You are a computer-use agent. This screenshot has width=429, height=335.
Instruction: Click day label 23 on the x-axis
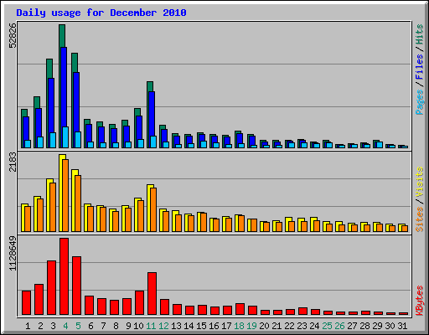coord(302,326)
